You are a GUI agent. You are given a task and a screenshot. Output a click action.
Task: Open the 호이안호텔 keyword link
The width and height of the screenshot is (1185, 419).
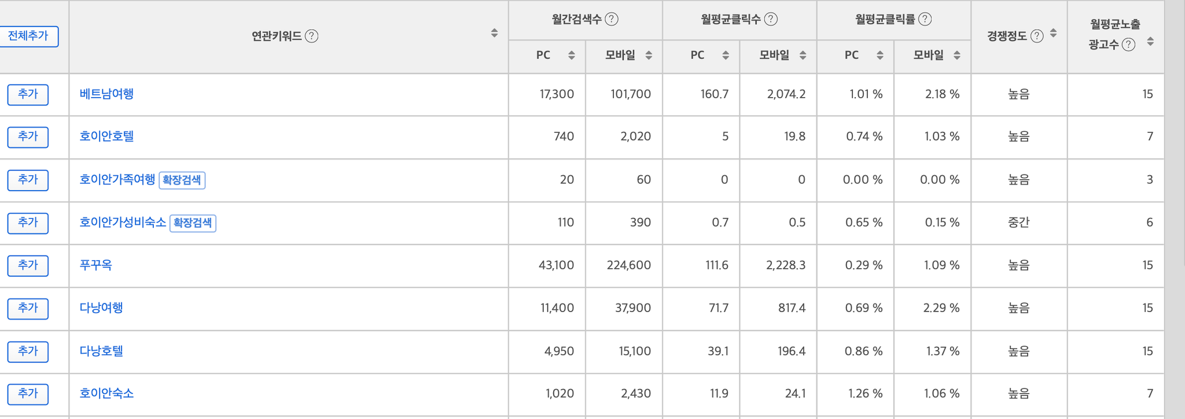(x=106, y=136)
